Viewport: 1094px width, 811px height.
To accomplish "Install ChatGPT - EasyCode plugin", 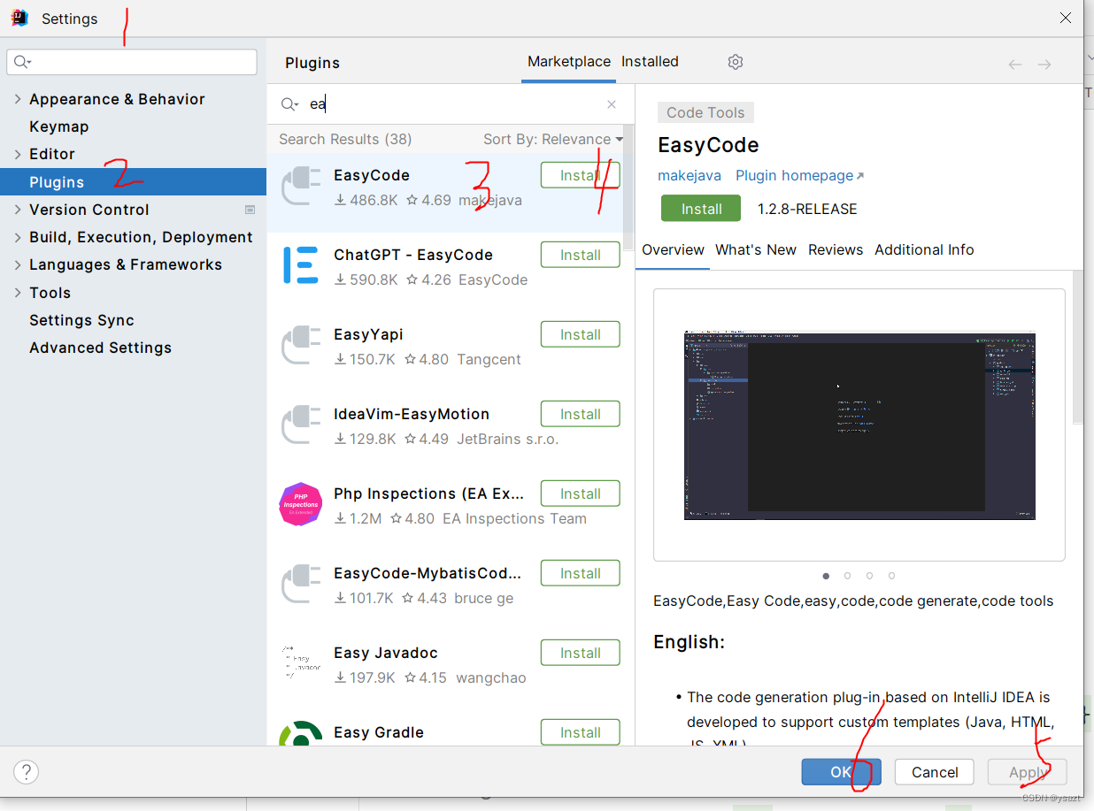I will coord(581,255).
